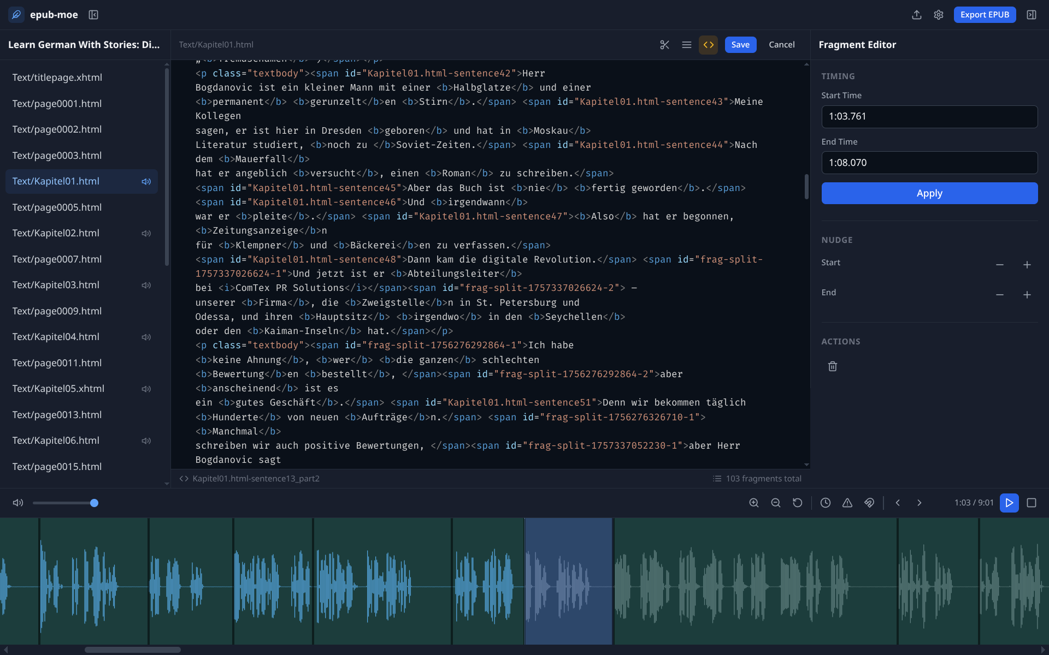1049x655 pixels.
Task: Select the scissors split tool
Action: tap(664, 45)
